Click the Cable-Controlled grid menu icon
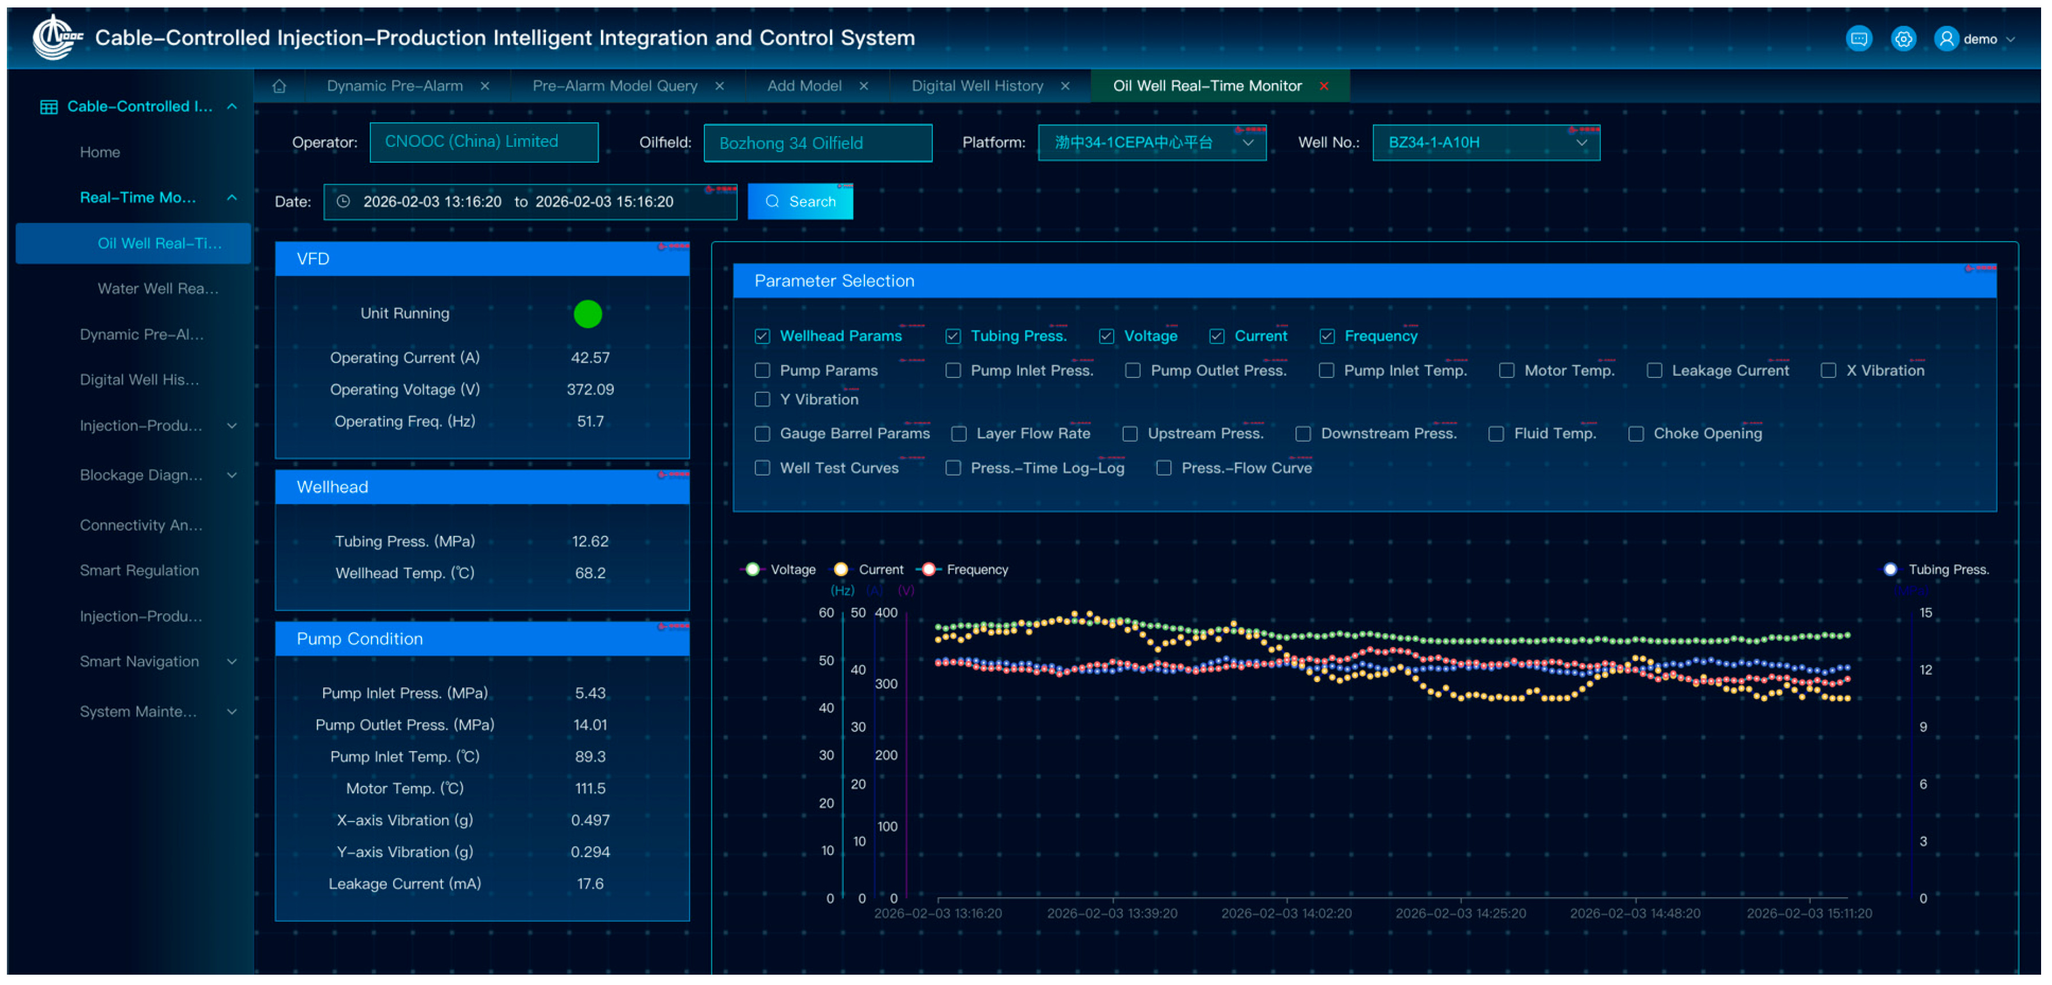The width and height of the screenshot is (2052, 985). coord(49,107)
